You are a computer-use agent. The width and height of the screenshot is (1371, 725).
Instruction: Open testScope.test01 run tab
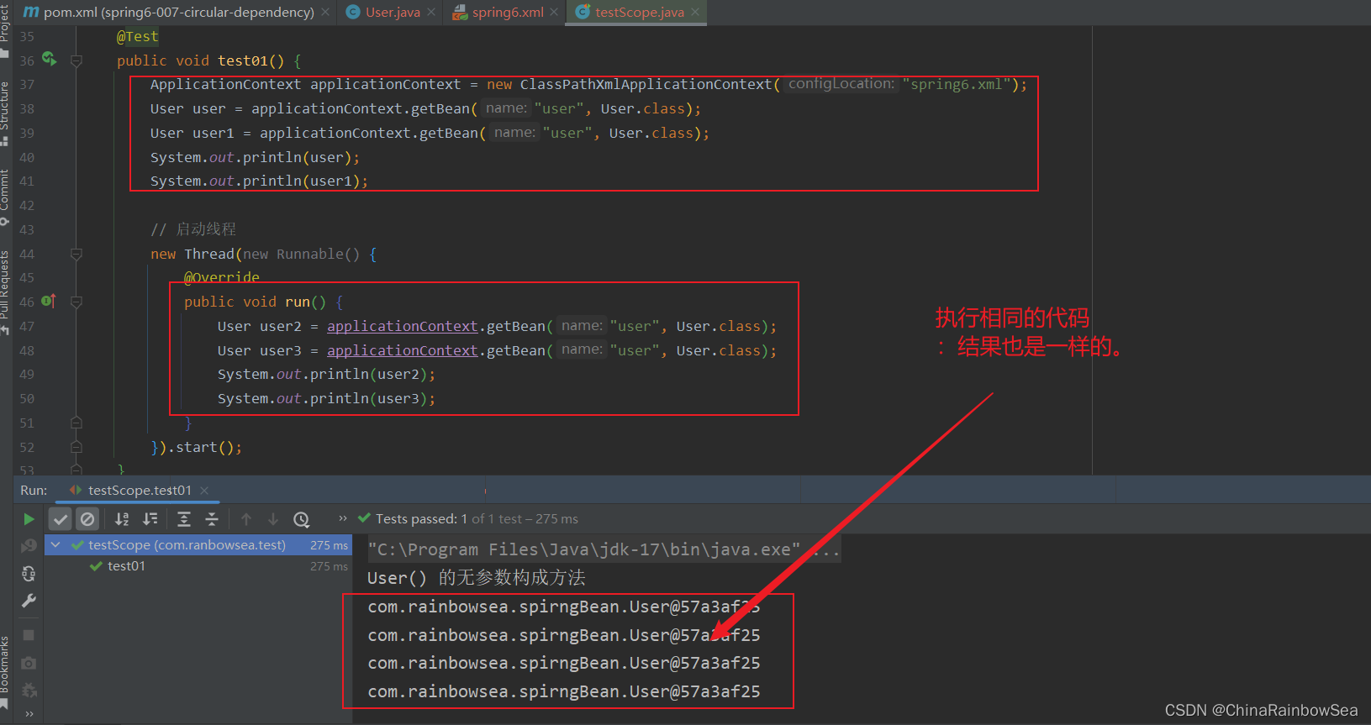point(140,490)
